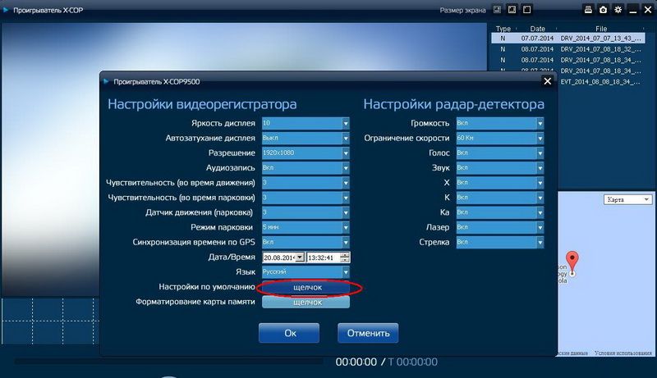
Task: Select the medium screen size icon
Action: click(512, 10)
